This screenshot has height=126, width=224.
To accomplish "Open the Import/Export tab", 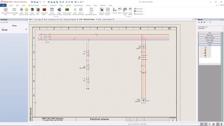I will [x=78, y=5].
